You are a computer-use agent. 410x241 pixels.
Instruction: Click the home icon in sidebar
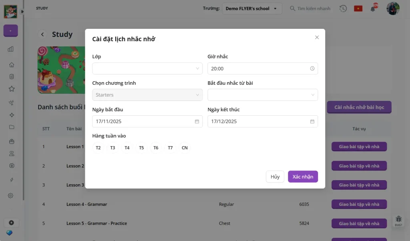(x=11, y=65)
